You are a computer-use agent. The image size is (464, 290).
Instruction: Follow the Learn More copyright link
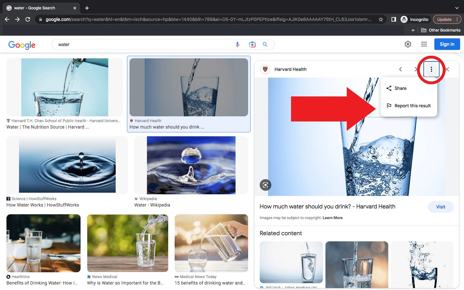coord(333,218)
